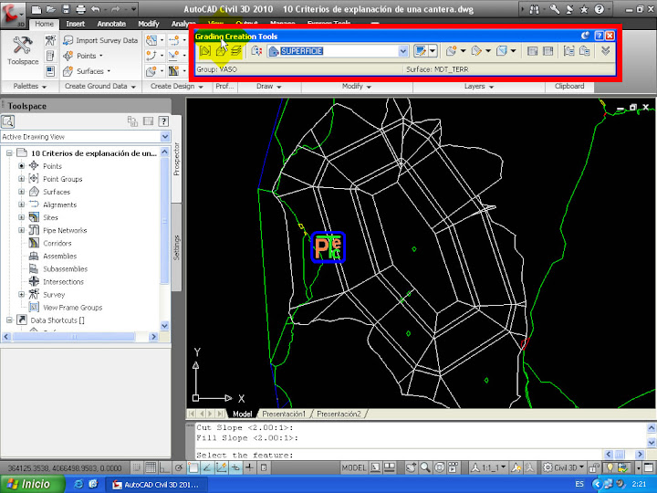Select the Model tab
This screenshot has height=493, width=657.
(242, 414)
